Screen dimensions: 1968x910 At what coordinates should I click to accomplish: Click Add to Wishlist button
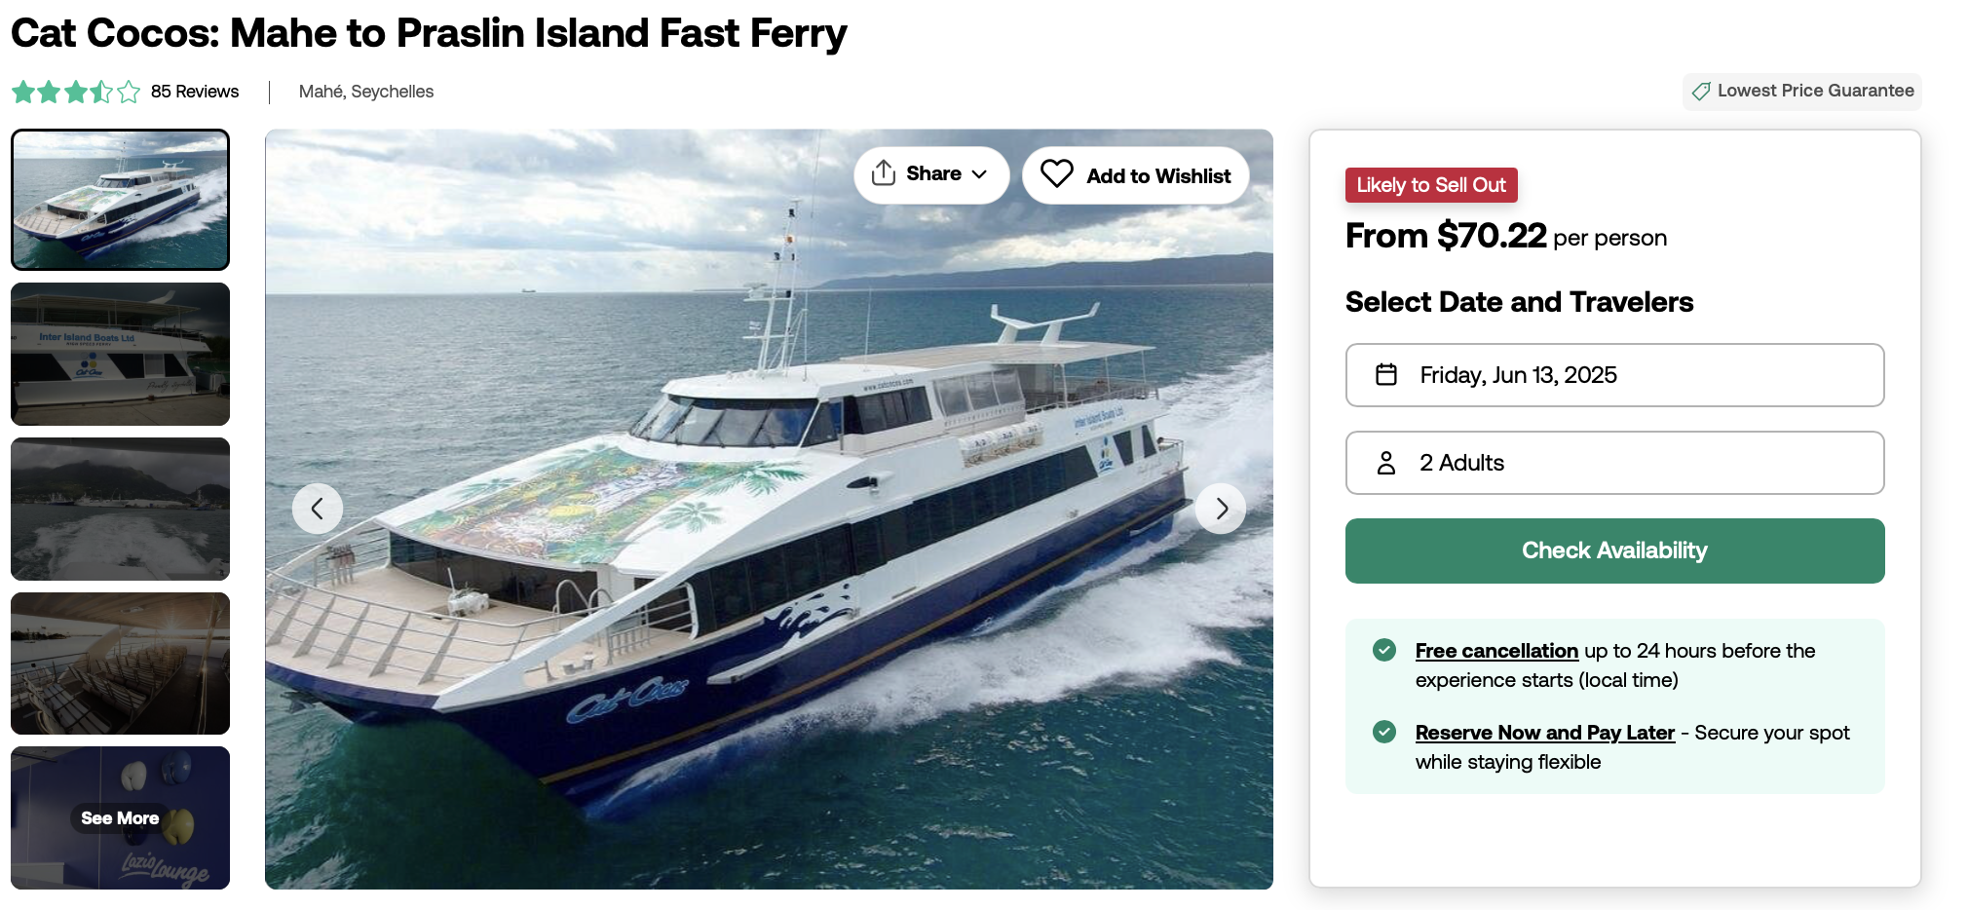click(x=1135, y=175)
